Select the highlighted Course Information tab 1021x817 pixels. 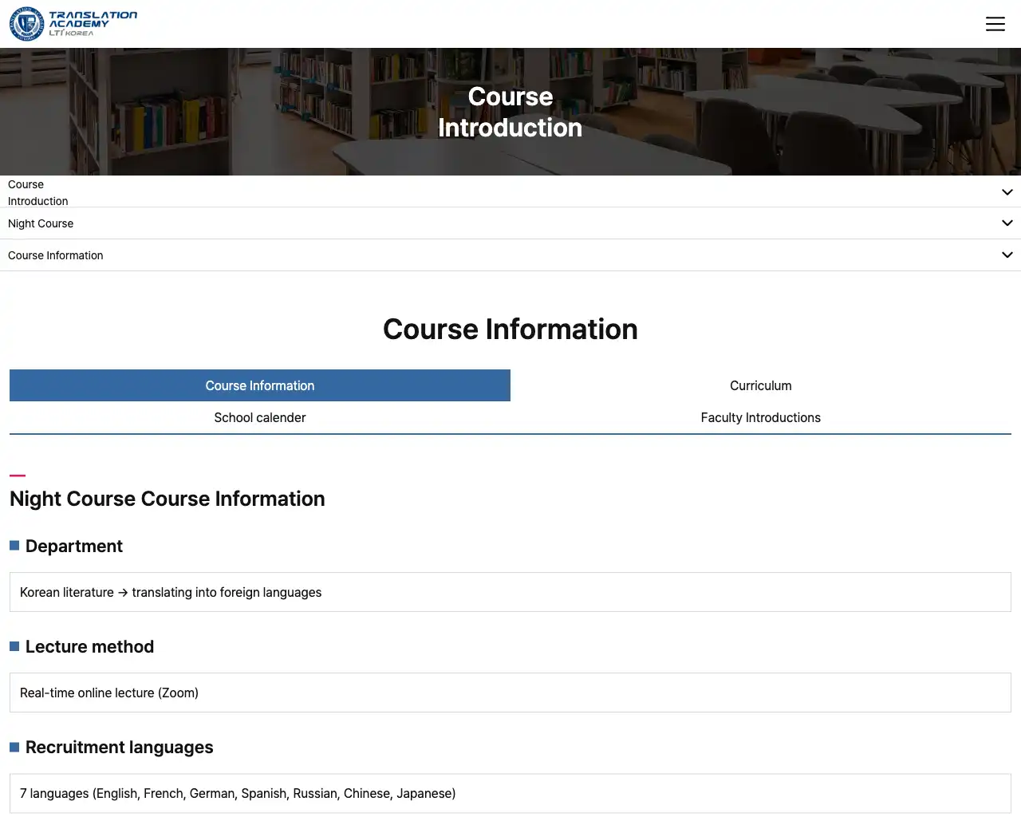point(260,385)
